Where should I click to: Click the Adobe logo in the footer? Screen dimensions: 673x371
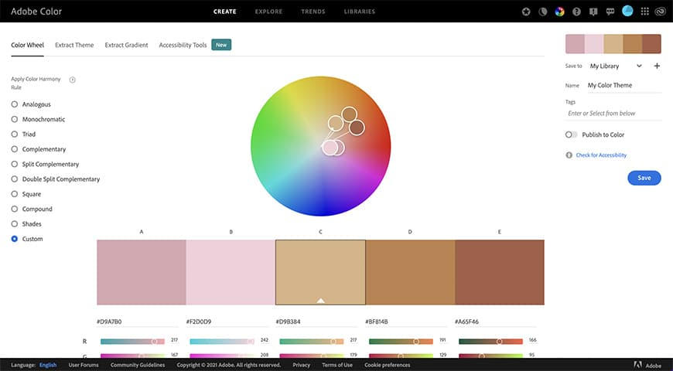647,365
